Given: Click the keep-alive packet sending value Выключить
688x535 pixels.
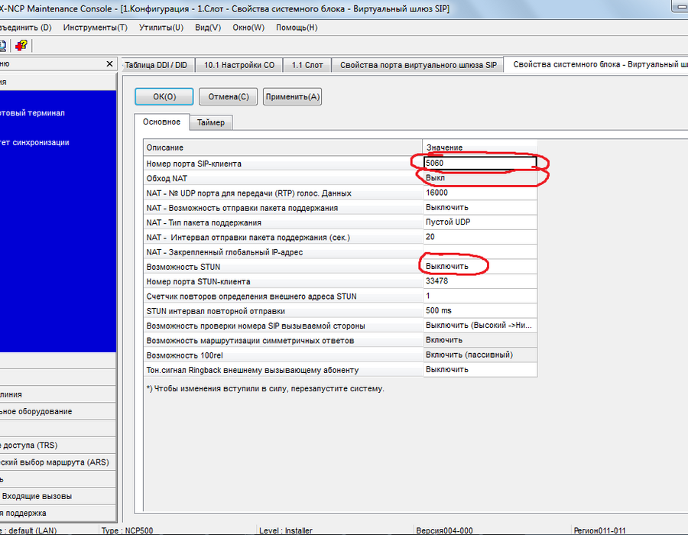Looking at the screenshot, I should tap(480, 207).
